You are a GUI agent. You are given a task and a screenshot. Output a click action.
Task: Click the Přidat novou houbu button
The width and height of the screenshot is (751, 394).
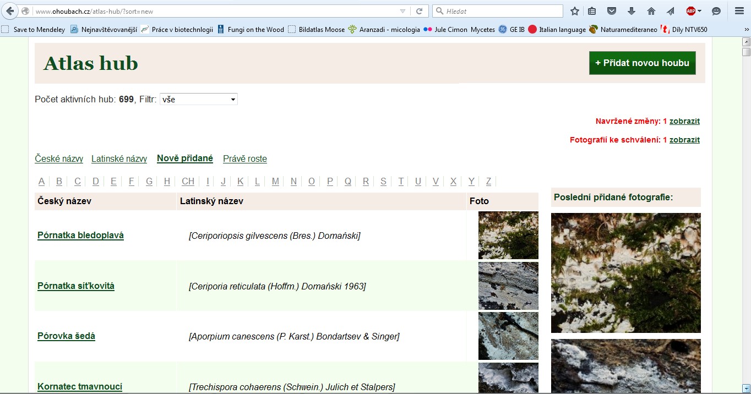(642, 63)
